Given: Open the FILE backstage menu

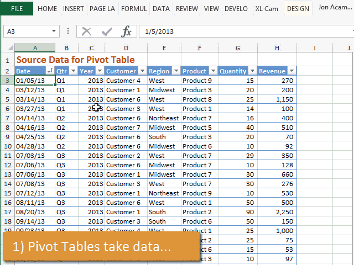Looking at the screenshot, I should click(17, 9).
